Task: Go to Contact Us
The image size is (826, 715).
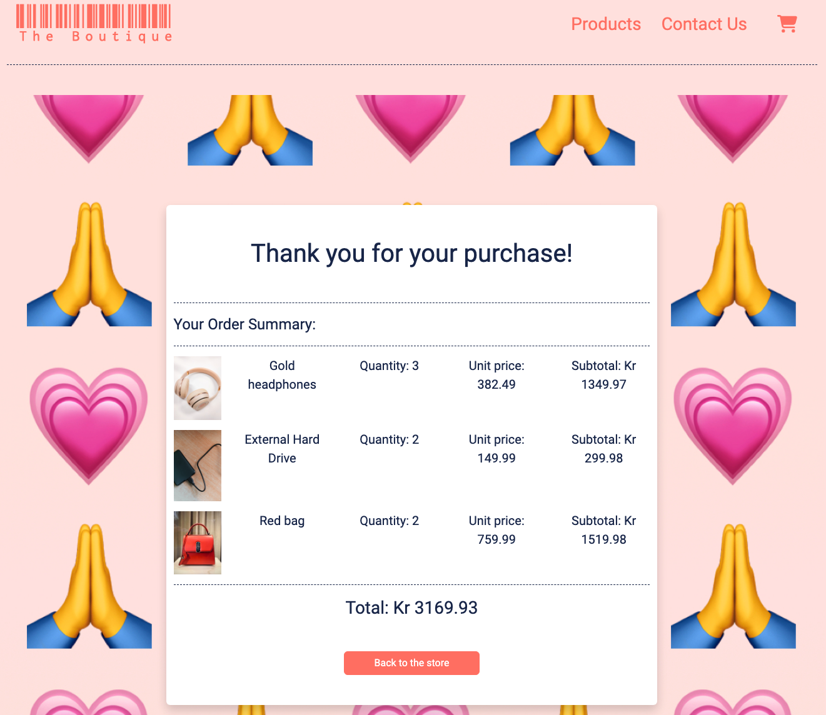Action: point(704,24)
